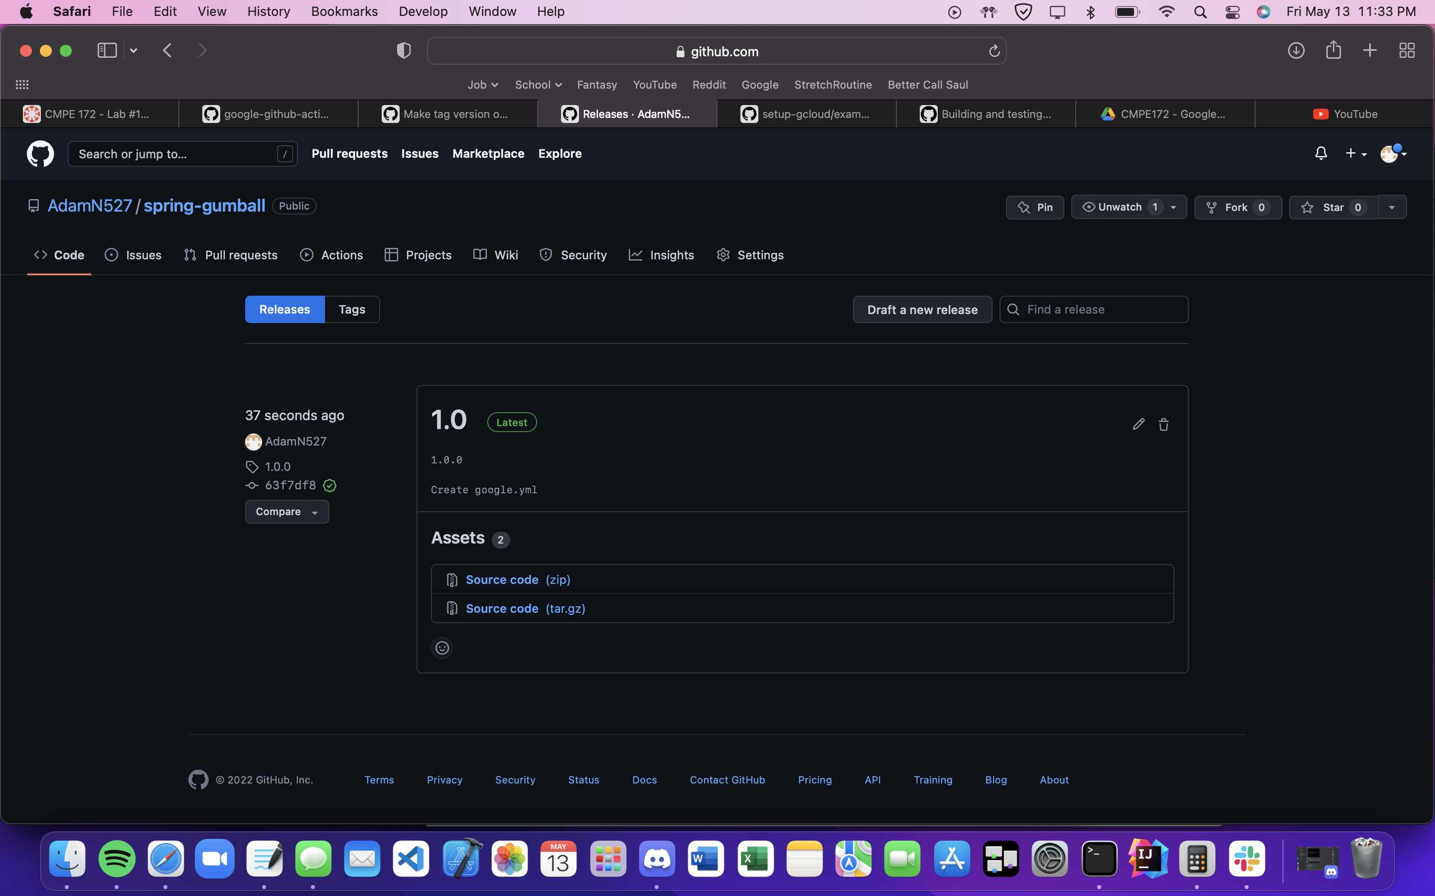The image size is (1435, 896).
Task: Click the Safari share icon
Action: pos(1333,50)
